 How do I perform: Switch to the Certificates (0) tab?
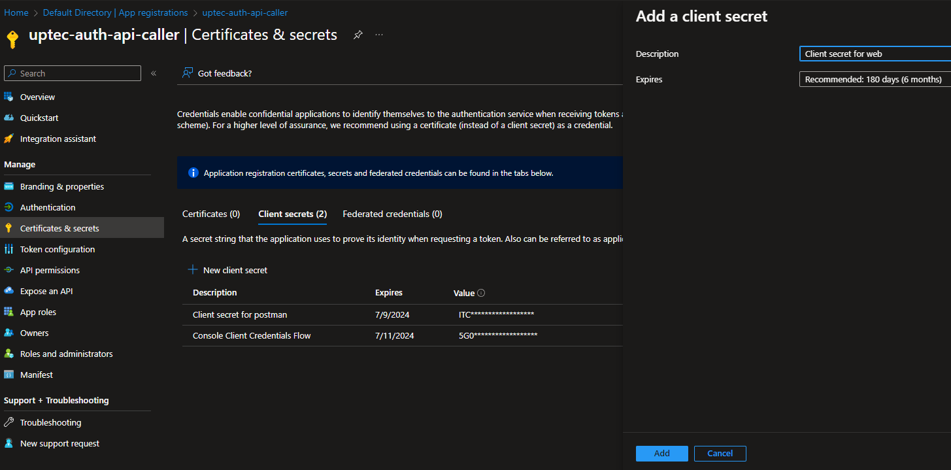tap(211, 214)
